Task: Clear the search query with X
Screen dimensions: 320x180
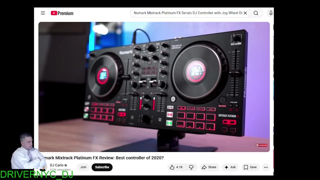Action: (x=245, y=13)
